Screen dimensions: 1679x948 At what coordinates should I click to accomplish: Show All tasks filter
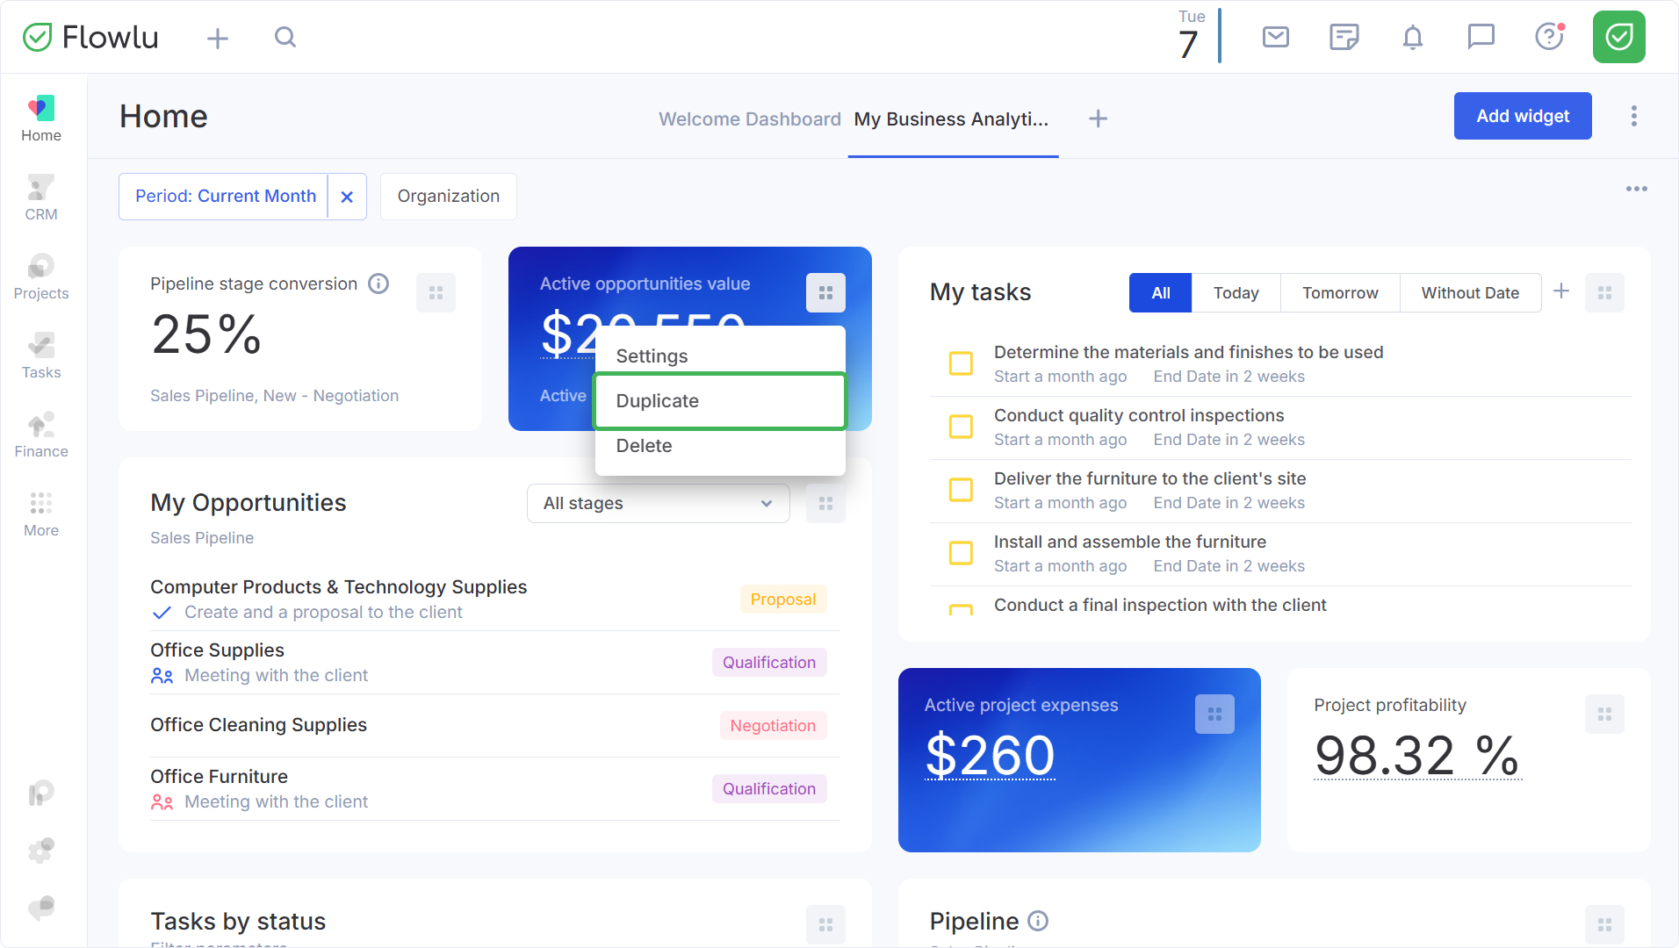click(1160, 293)
